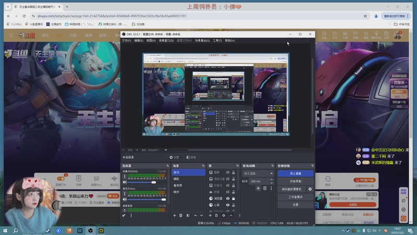Zoom out the OBS preview with the minus icon
This screenshot has height=235, width=417.
click(x=124, y=150)
